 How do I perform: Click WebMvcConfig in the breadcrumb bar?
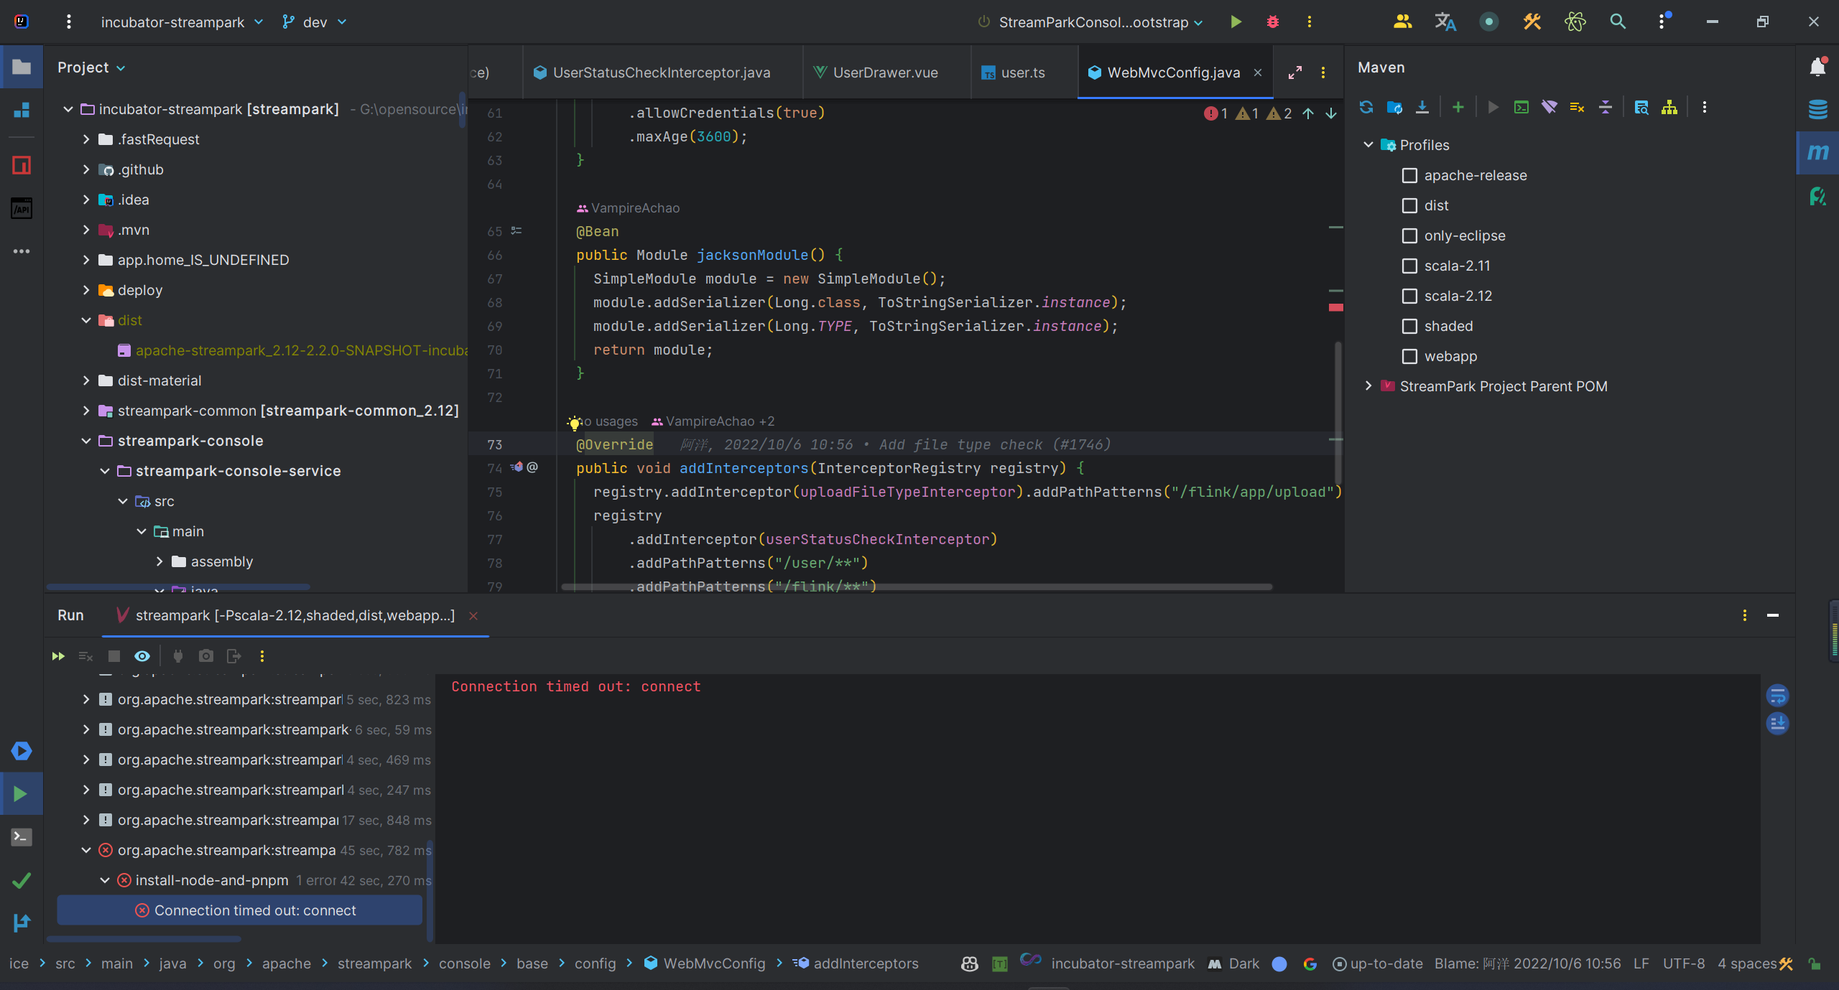tap(713, 963)
